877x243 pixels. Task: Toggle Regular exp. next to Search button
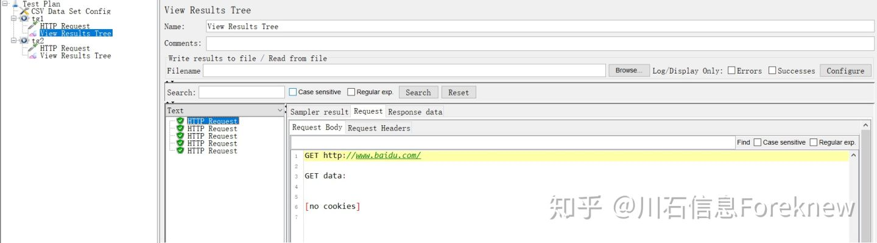coord(351,92)
